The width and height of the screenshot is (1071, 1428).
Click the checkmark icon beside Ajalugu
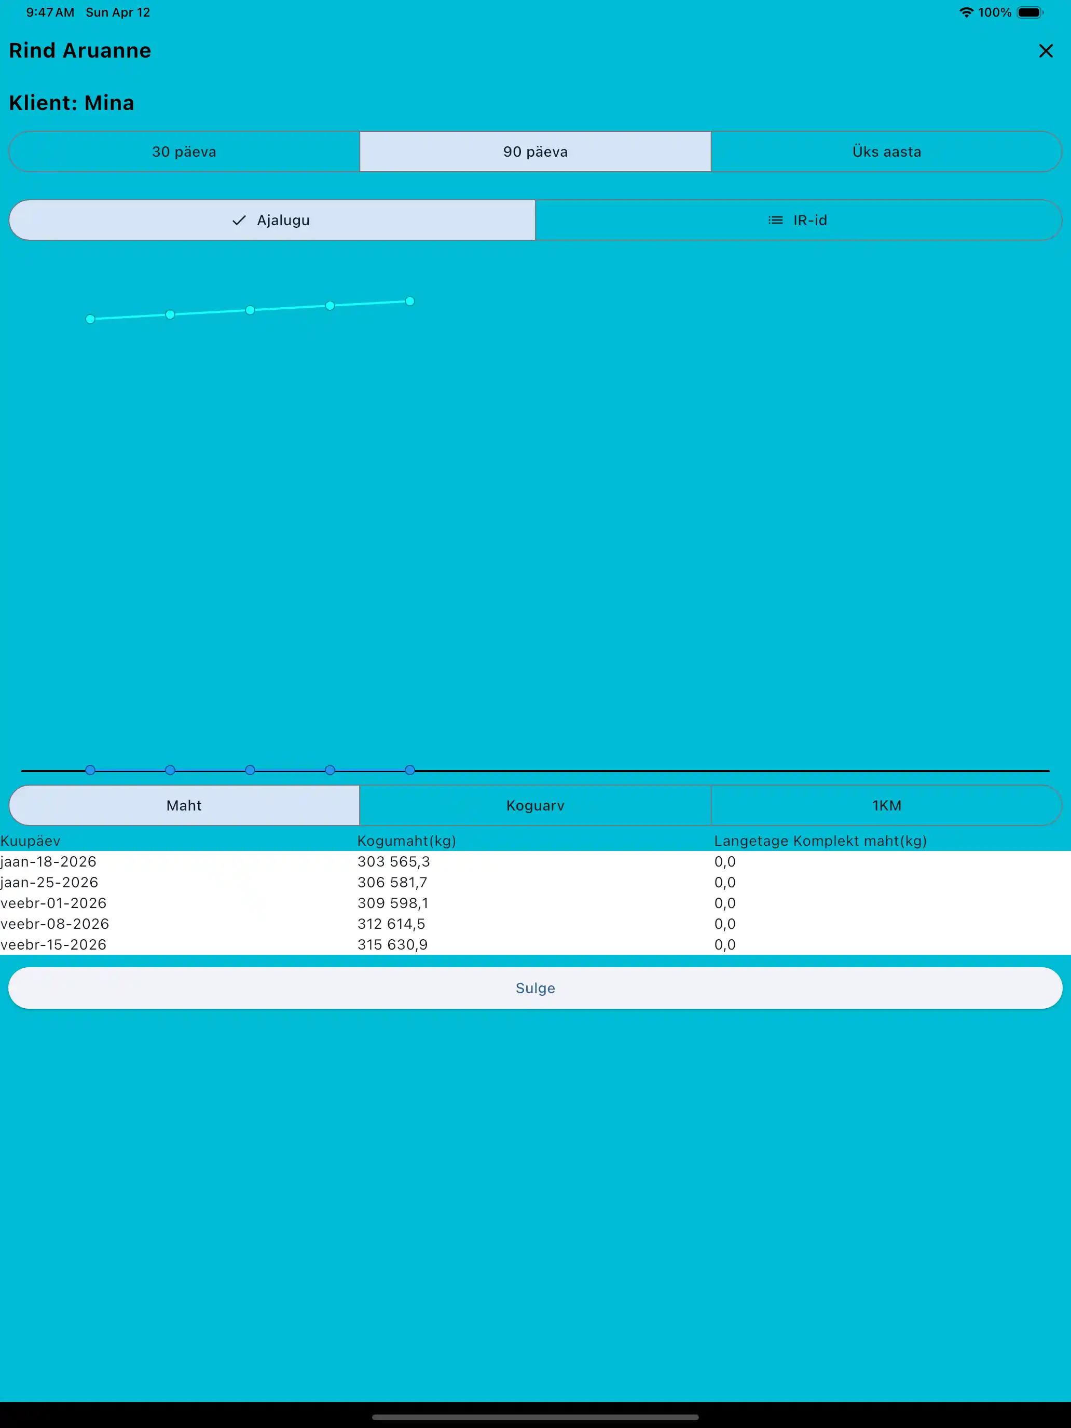(239, 220)
